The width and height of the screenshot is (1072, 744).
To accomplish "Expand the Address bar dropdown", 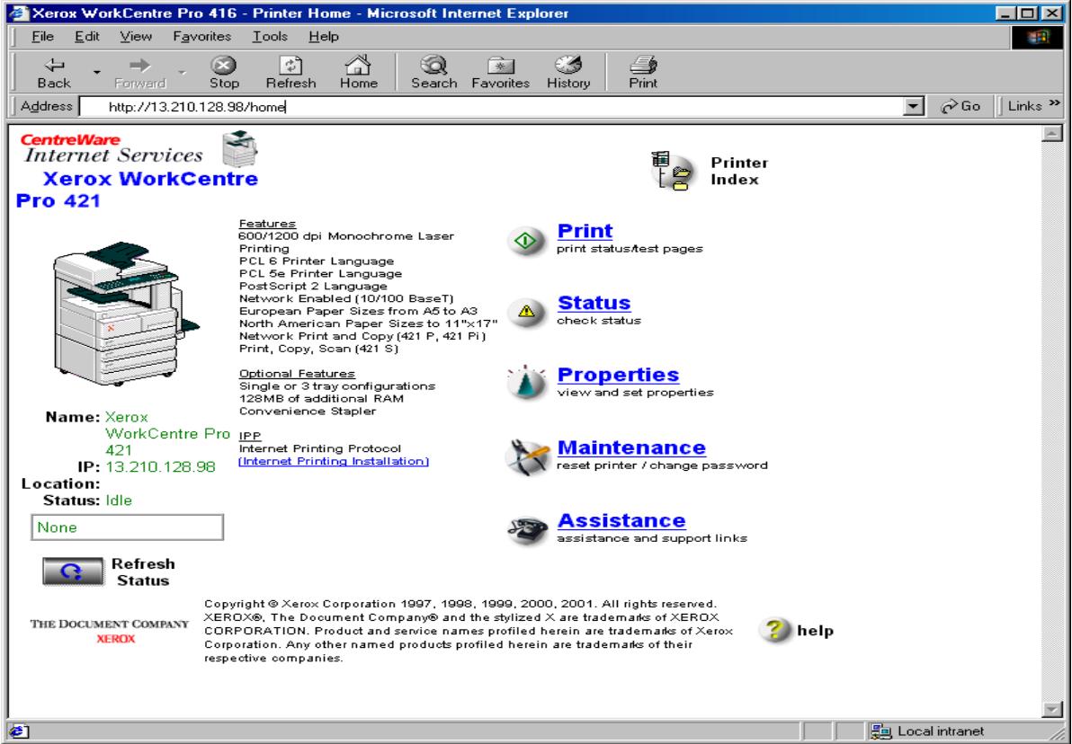I will (x=914, y=107).
